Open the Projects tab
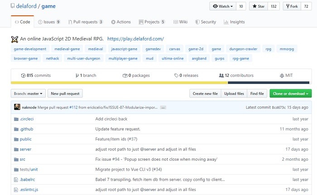Image resolution: width=317 pixels, height=195 pixels. 152,22
